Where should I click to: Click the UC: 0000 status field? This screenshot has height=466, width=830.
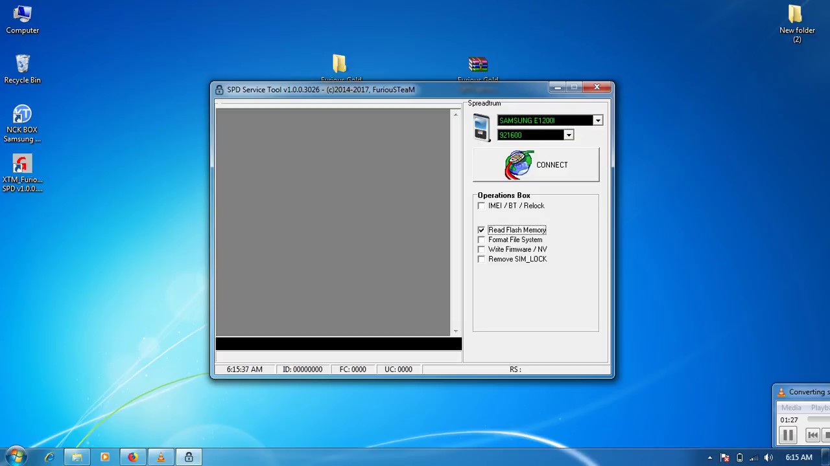click(x=398, y=370)
